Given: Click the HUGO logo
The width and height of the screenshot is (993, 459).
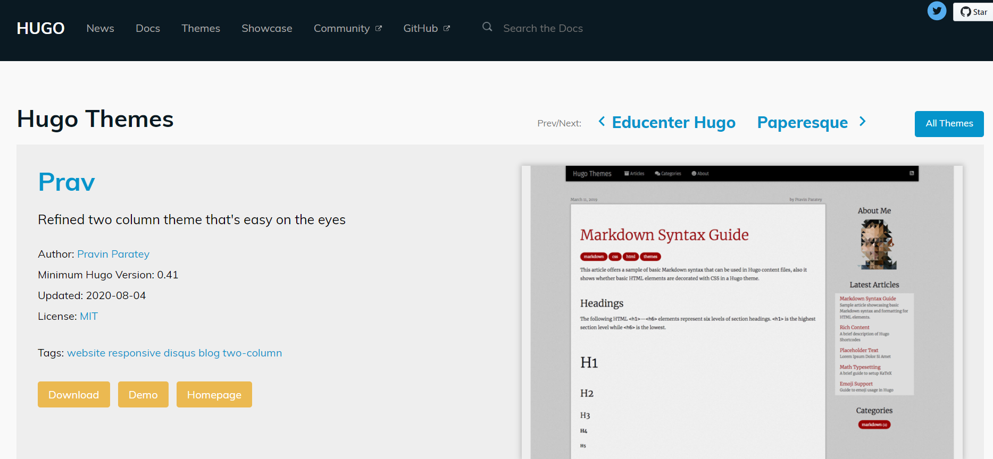Looking at the screenshot, I should point(40,28).
